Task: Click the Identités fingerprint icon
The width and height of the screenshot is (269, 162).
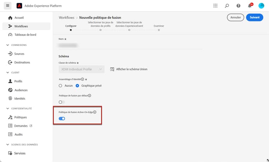Action: (10, 98)
